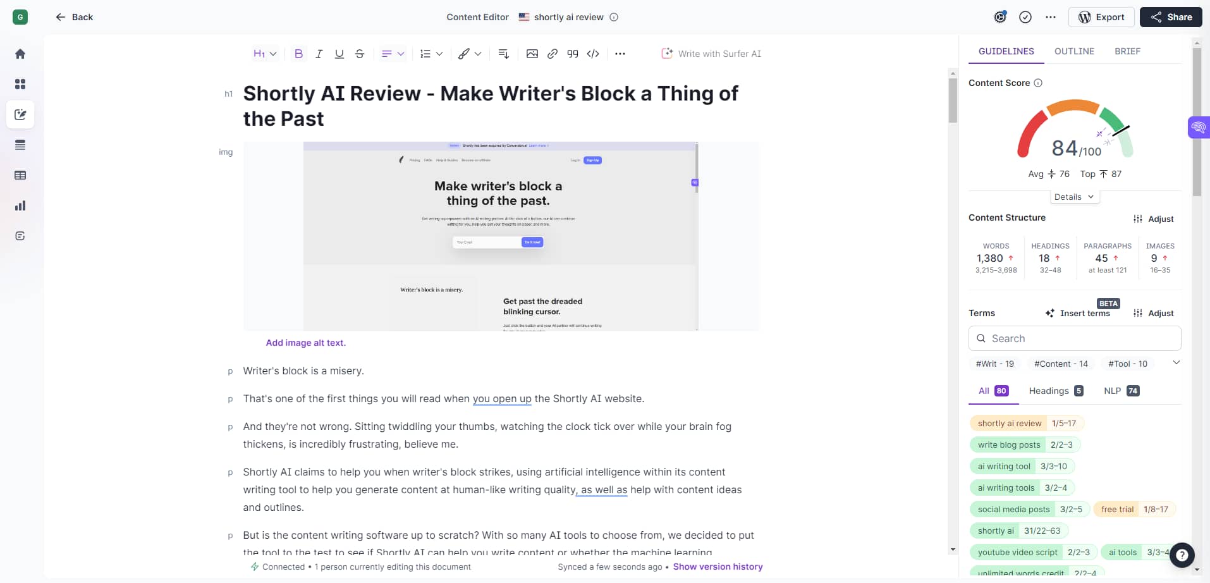This screenshot has height=583, width=1210.
Task: Open header more options ellipsis menu
Action: click(1051, 17)
